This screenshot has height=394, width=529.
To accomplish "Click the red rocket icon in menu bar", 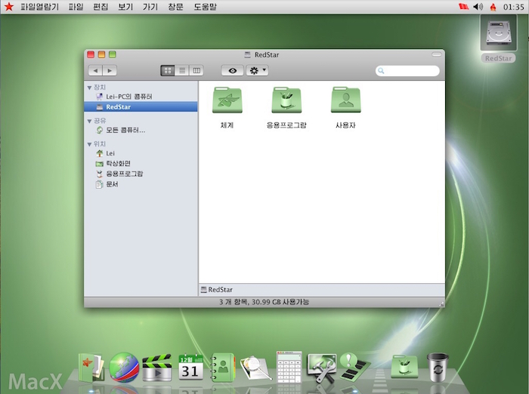I will (x=493, y=7).
